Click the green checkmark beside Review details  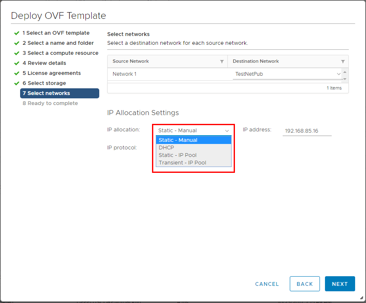[17, 63]
